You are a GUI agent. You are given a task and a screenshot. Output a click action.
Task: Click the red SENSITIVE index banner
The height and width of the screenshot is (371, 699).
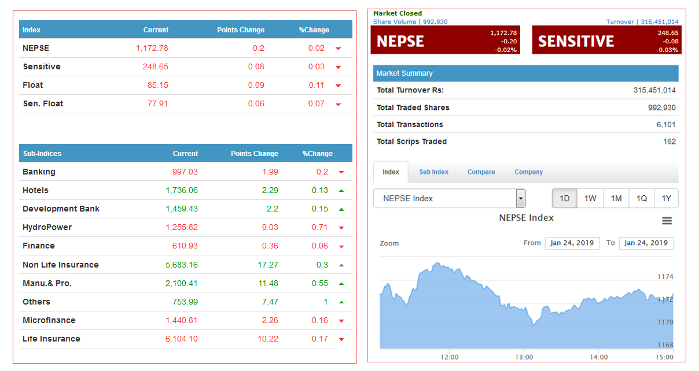pyautogui.click(x=606, y=40)
